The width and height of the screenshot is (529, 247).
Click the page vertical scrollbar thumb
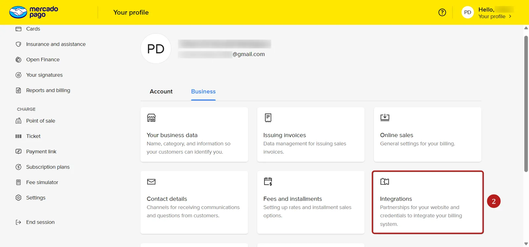(x=526, y=104)
